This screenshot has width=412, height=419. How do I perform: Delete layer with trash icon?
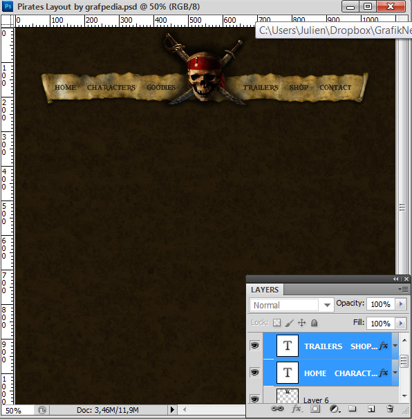[x=390, y=409]
